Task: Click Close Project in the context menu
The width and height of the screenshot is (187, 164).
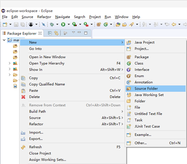Action: point(72,153)
